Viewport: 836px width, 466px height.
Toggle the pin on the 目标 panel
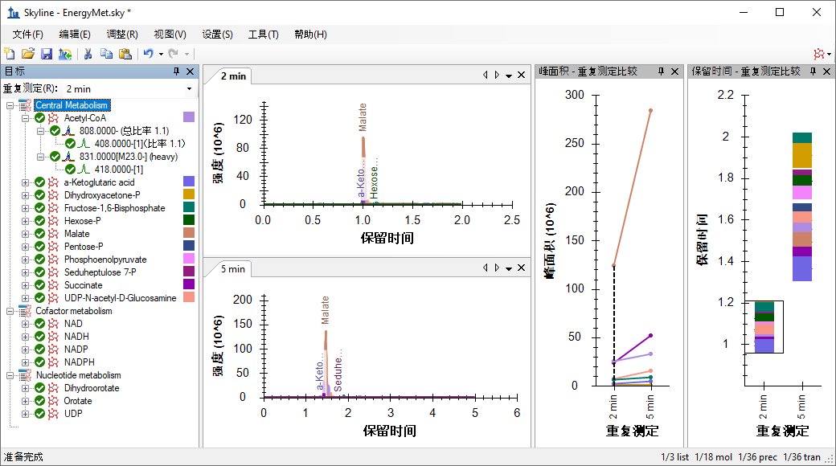coord(176,72)
